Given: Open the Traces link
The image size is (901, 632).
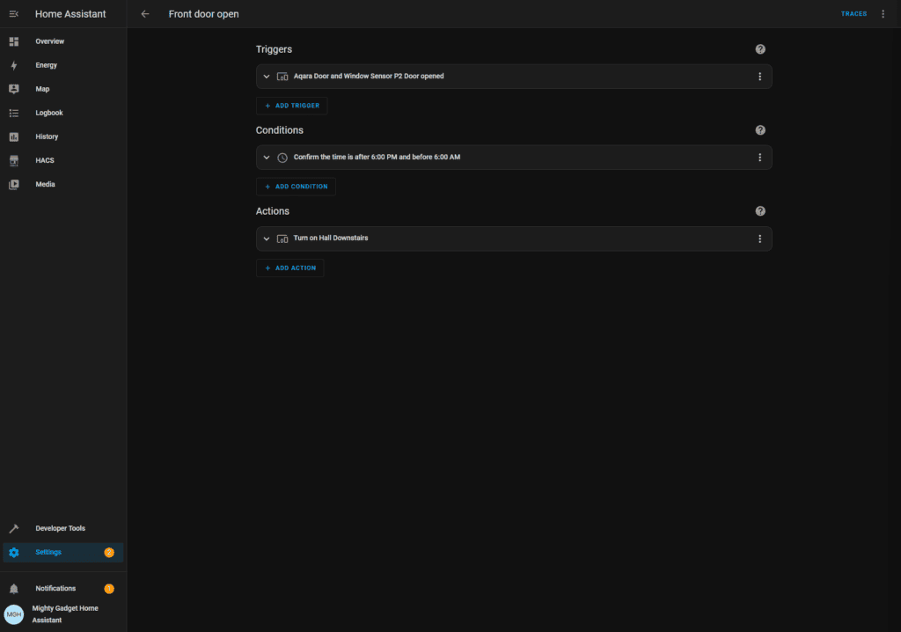Looking at the screenshot, I should coord(853,14).
